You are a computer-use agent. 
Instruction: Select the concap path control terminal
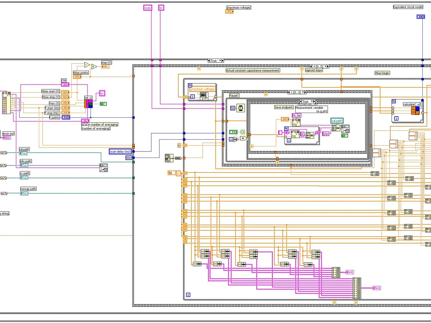[24, 193]
